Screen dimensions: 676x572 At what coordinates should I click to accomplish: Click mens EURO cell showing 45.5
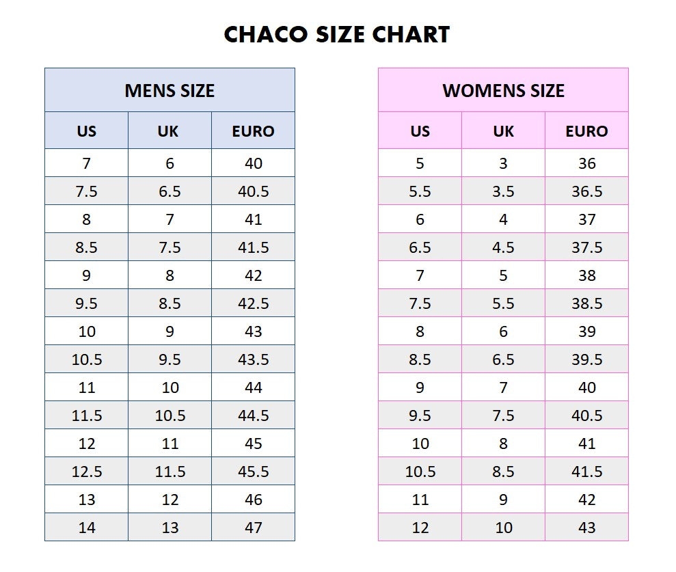253,472
